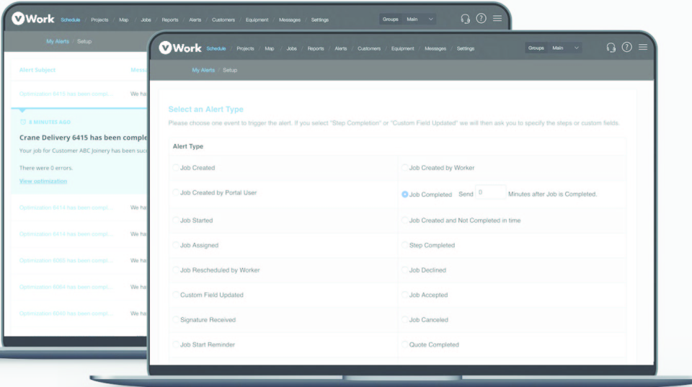
Task: Choose Job Rescheduled by Worker
Action: point(176,270)
